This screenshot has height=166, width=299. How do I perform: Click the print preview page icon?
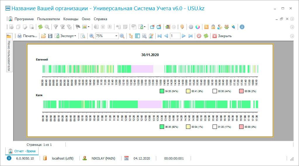(83, 36)
